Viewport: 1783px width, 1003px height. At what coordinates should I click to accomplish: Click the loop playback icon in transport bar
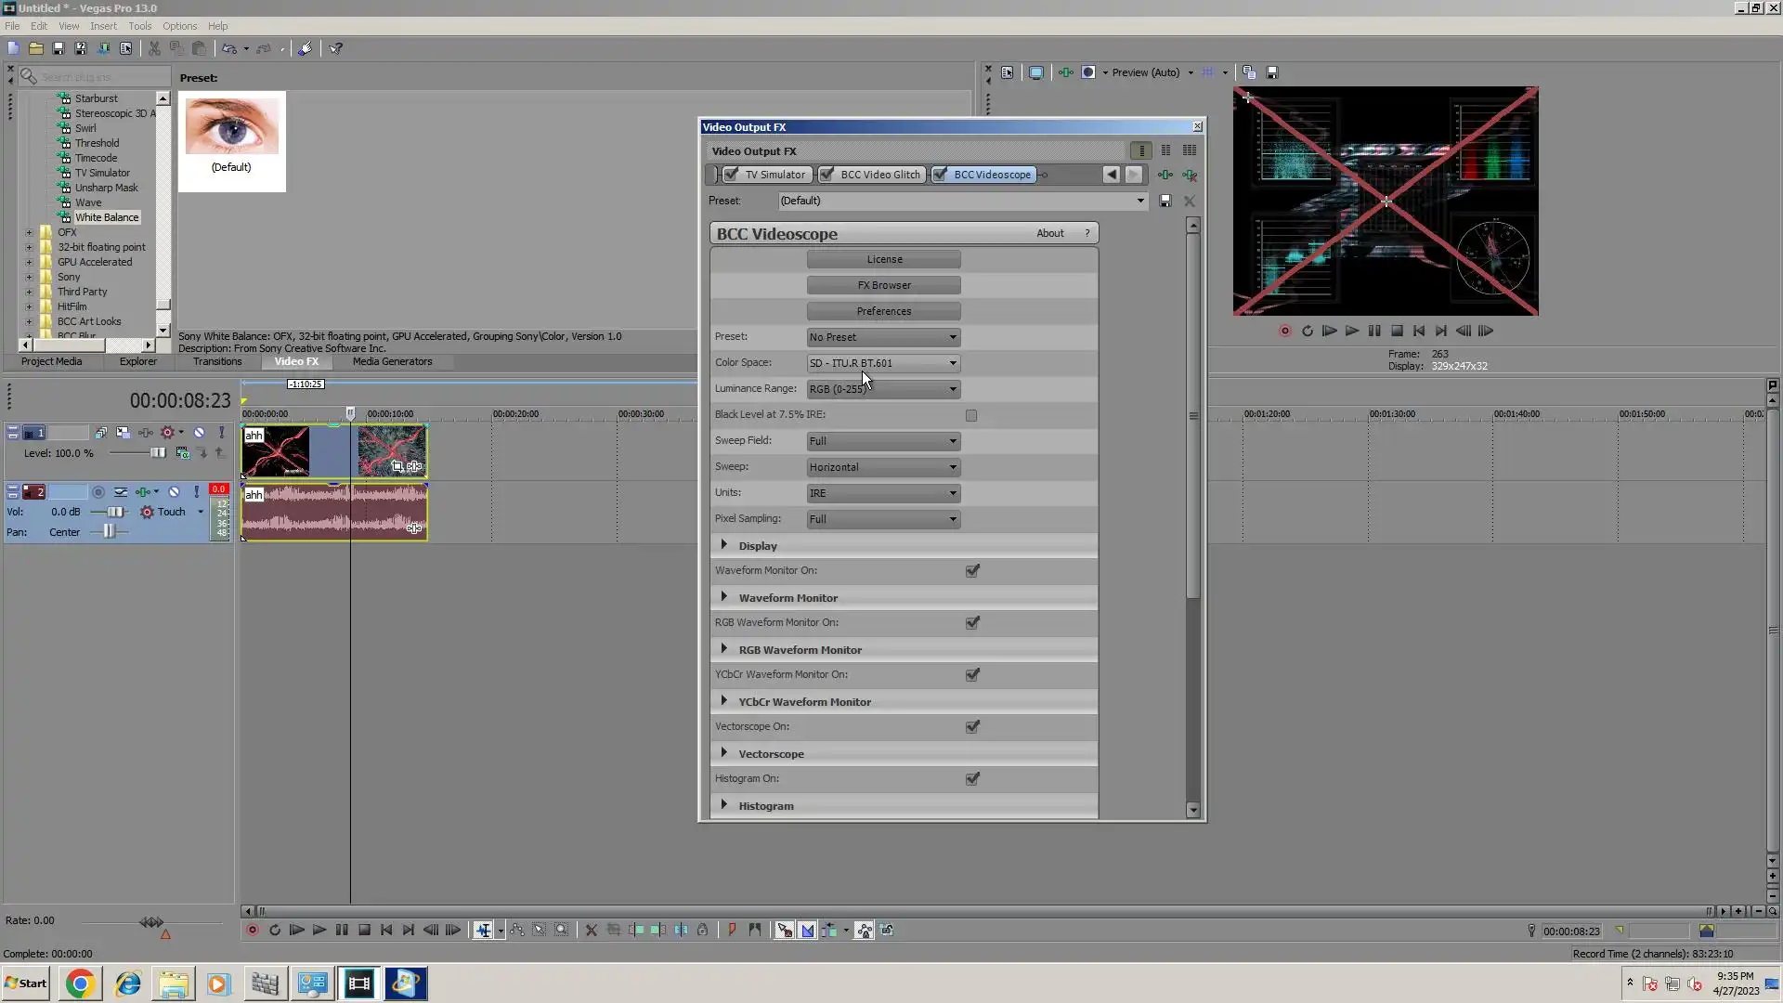(x=275, y=931)
